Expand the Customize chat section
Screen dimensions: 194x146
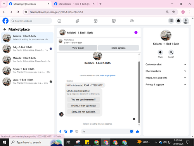click(x=166, y=64)
